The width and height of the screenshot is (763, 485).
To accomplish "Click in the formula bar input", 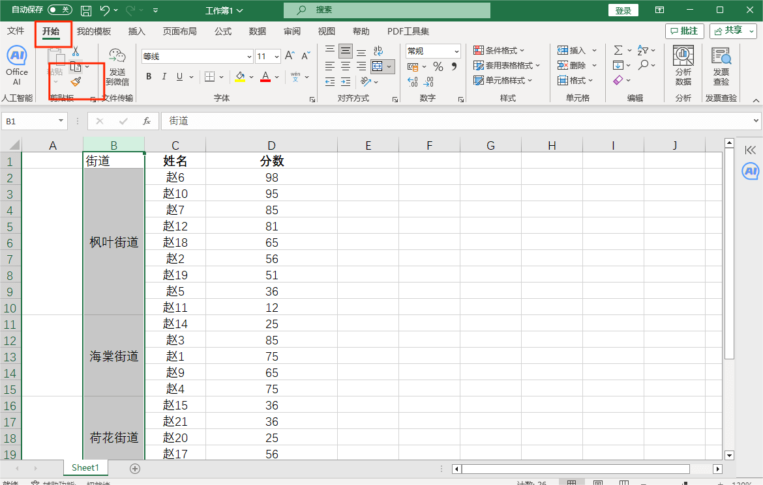I will pyautogui.click(x=456, y=121).
